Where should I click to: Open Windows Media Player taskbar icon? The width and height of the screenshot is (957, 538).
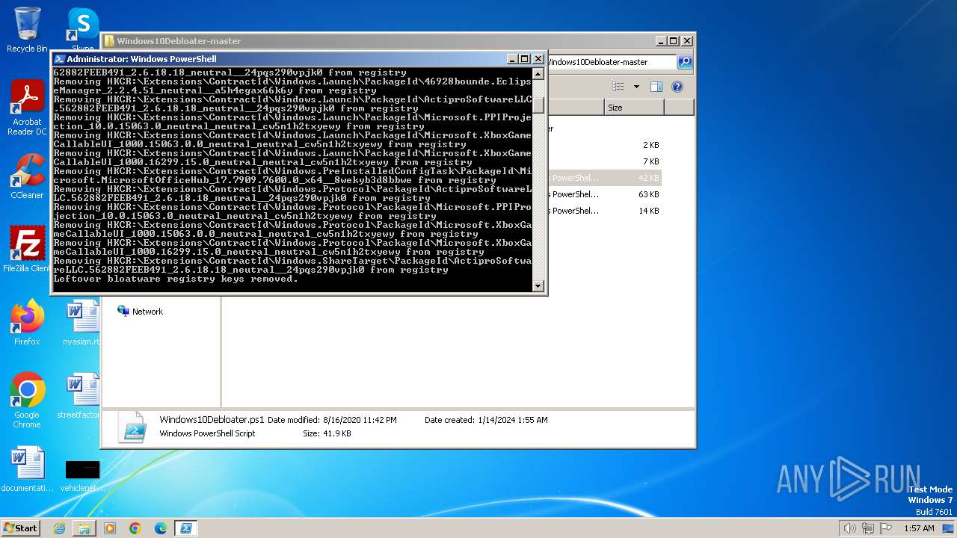(x=110, y=528)
